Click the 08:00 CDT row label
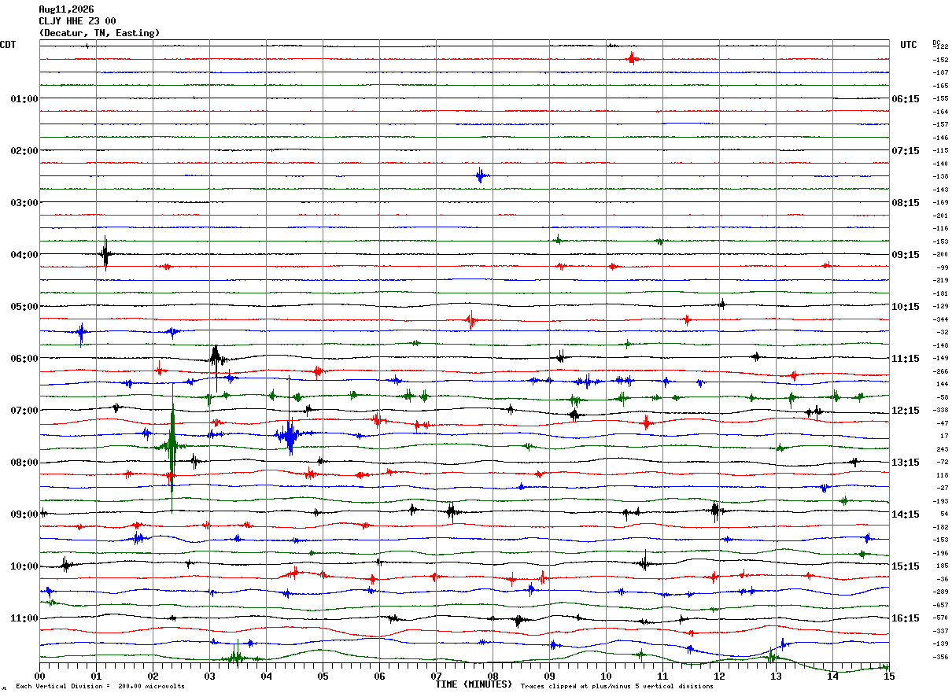Screen dimensions: 952x697 pos(24,463)
